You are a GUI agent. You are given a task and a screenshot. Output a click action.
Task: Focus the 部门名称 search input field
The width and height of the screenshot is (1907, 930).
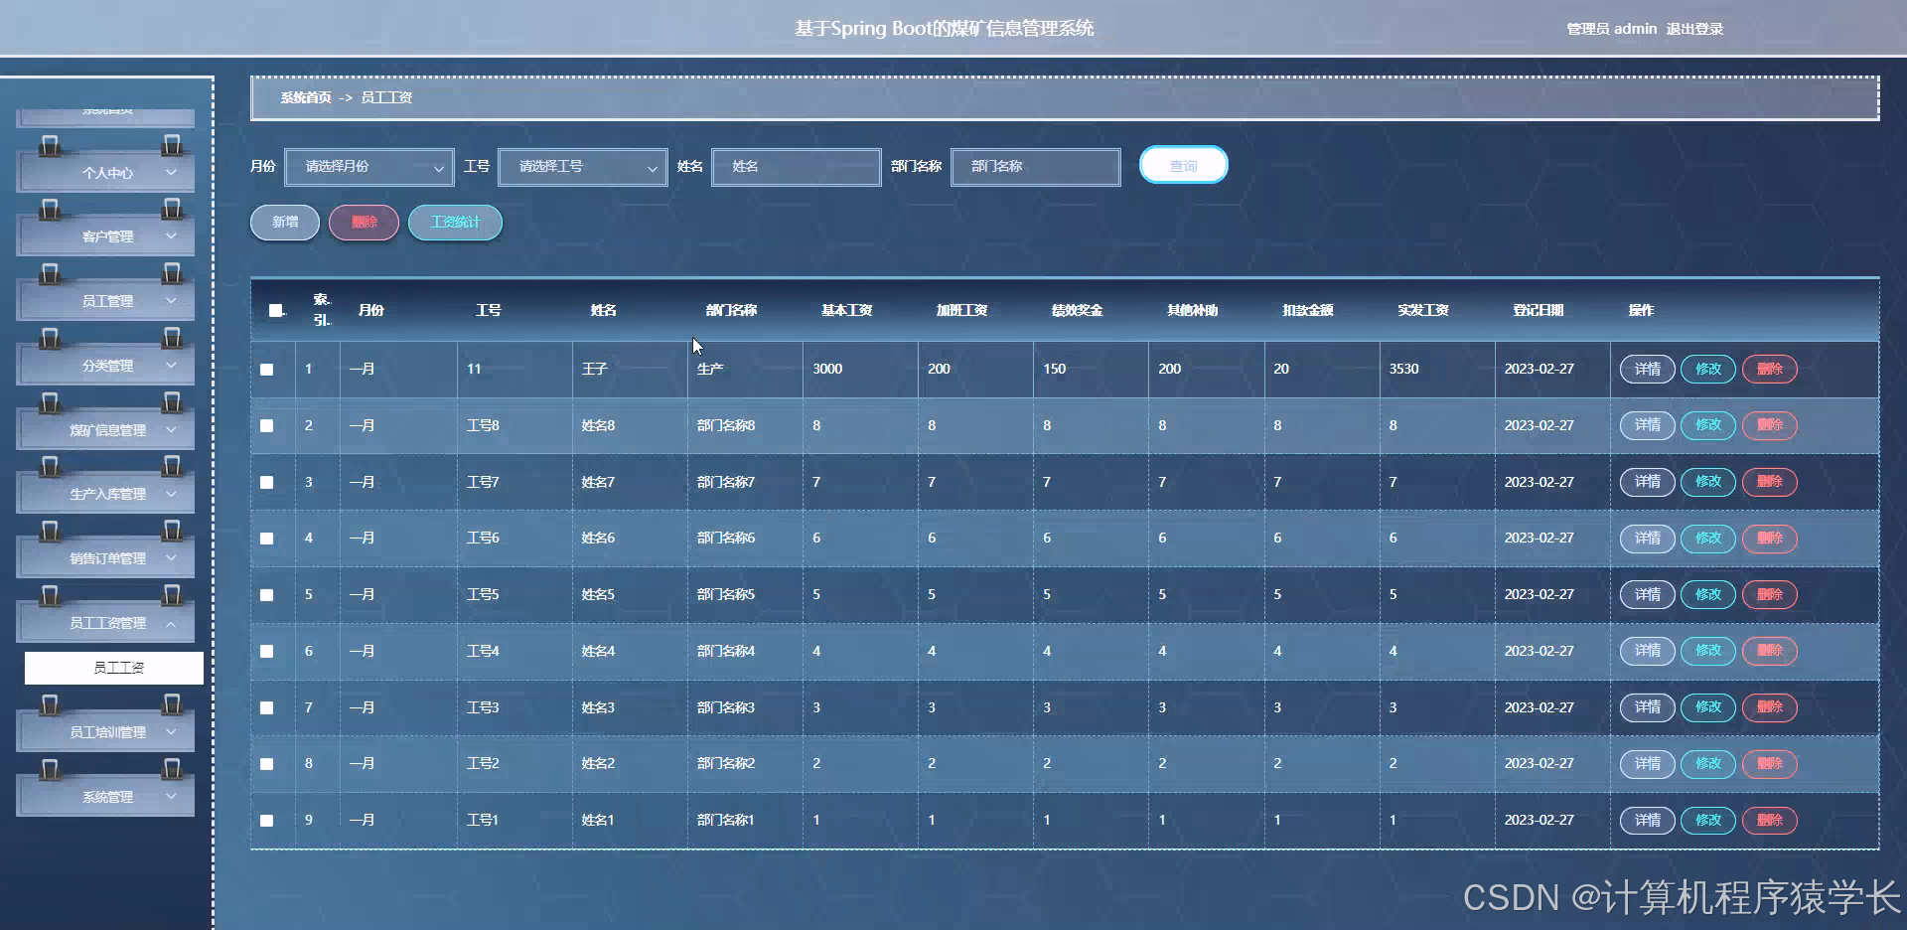1036,167
